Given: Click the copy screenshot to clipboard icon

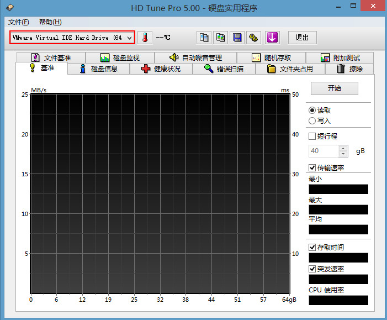Looking at the screenshot, I should (x=221, y=38).
